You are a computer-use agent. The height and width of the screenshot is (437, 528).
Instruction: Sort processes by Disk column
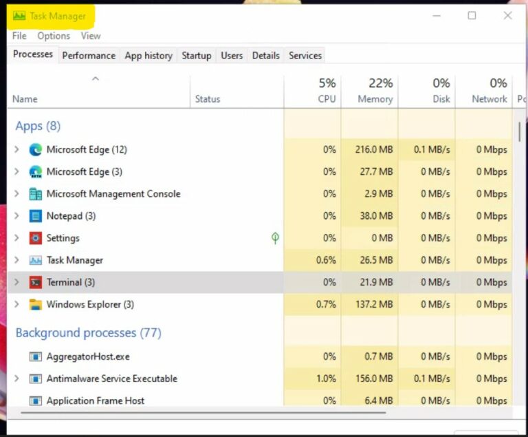tap(427, 92)
